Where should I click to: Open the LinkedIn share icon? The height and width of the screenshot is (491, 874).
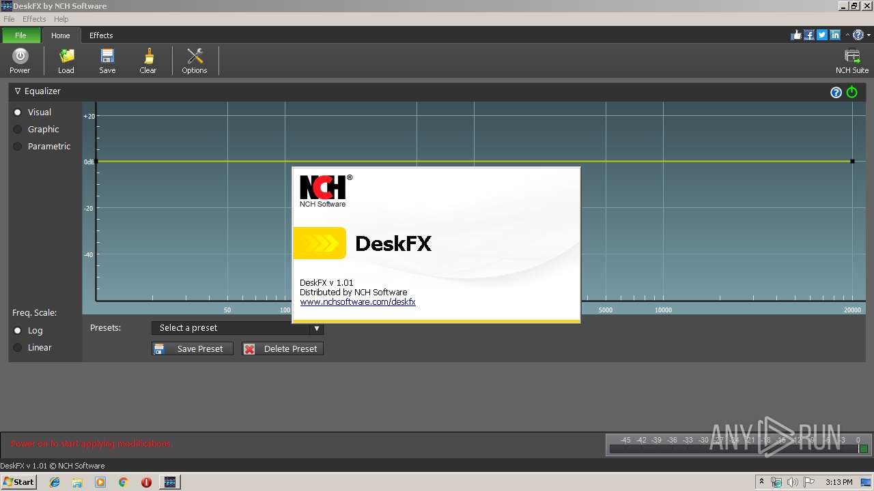835,35
